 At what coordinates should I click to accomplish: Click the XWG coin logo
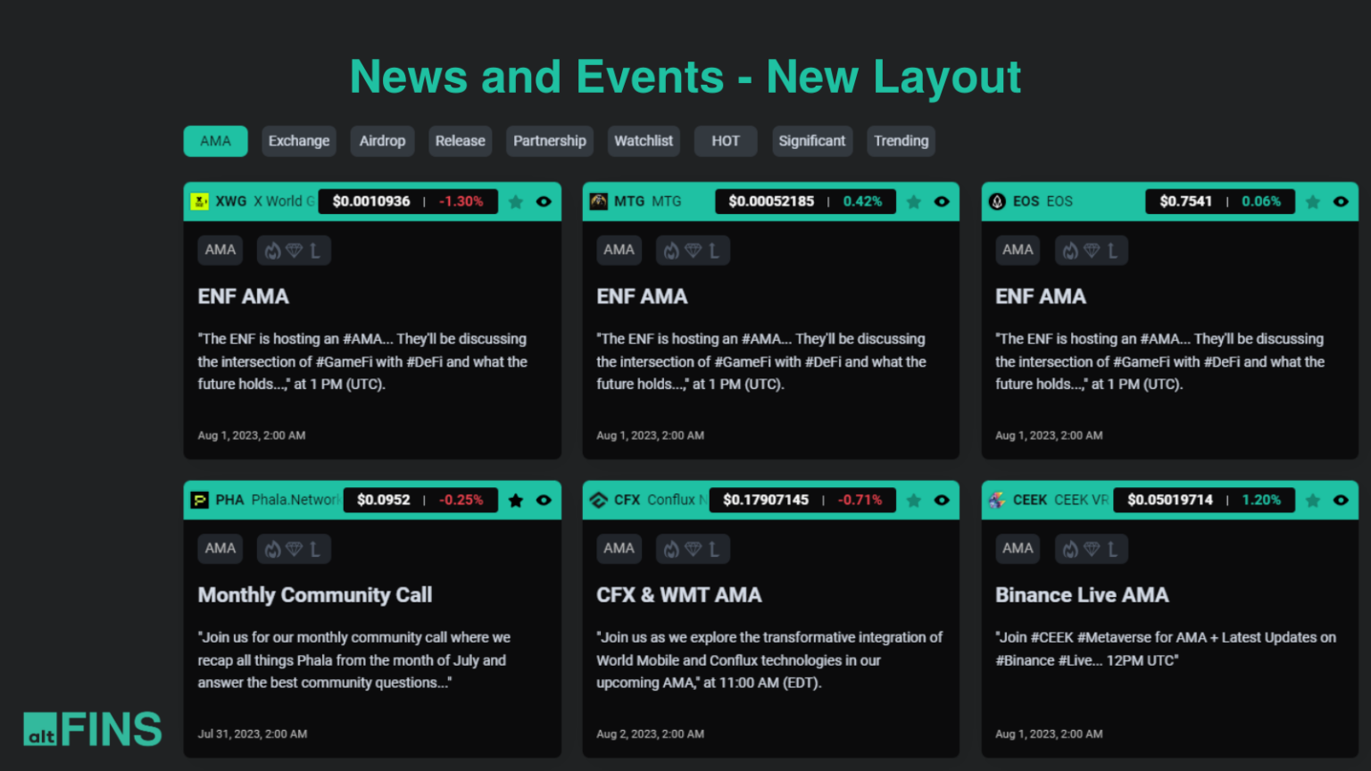coord(200,201)
